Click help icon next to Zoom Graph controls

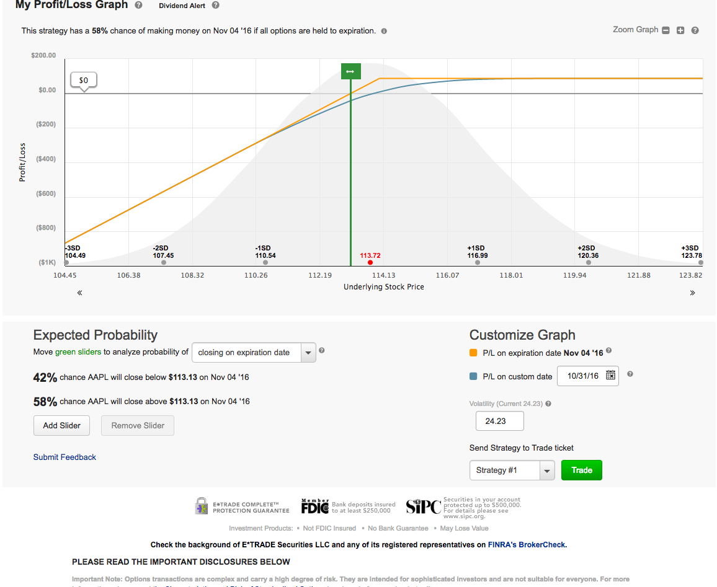695,30
